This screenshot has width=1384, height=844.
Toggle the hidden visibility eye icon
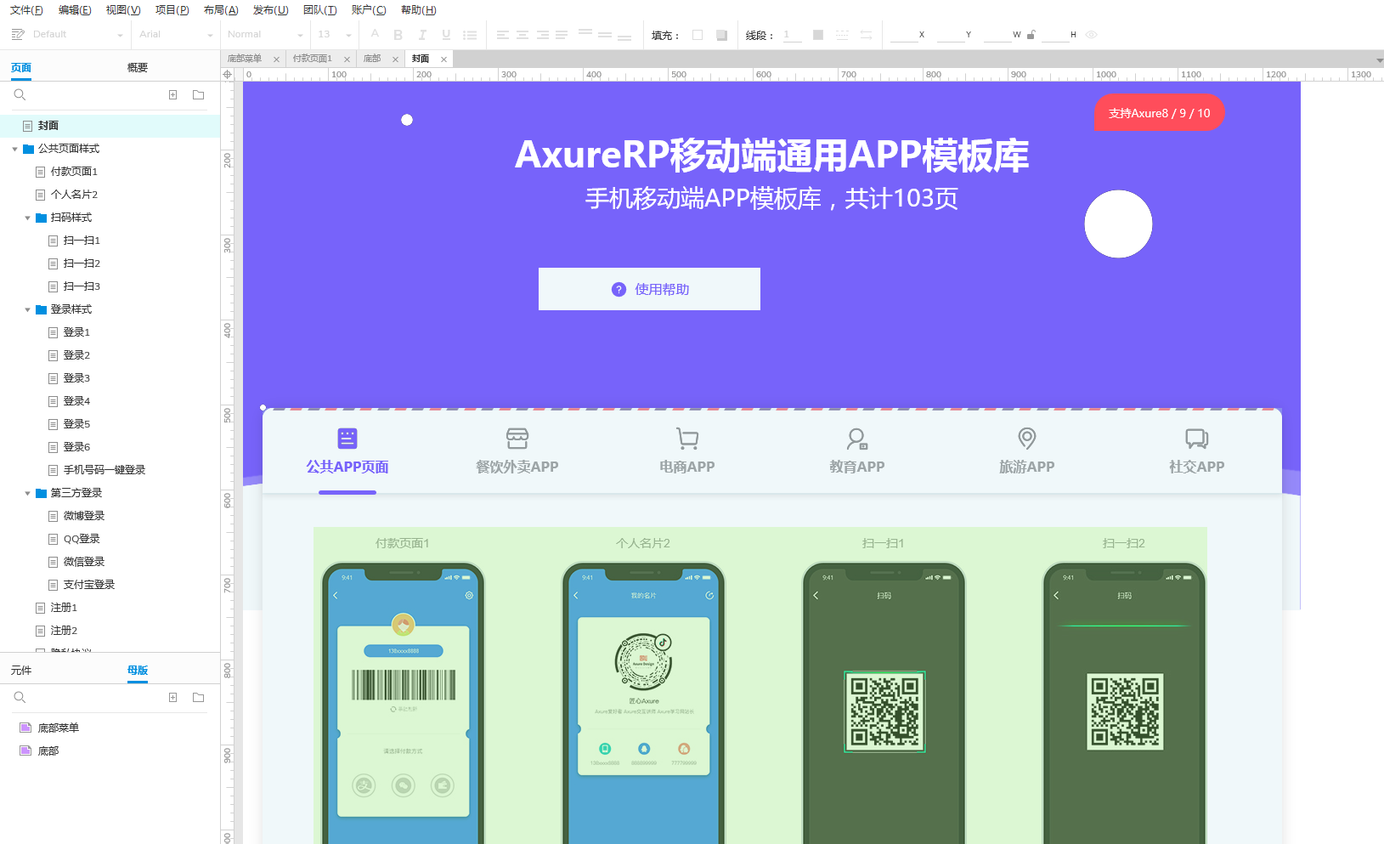point(1092,35)
